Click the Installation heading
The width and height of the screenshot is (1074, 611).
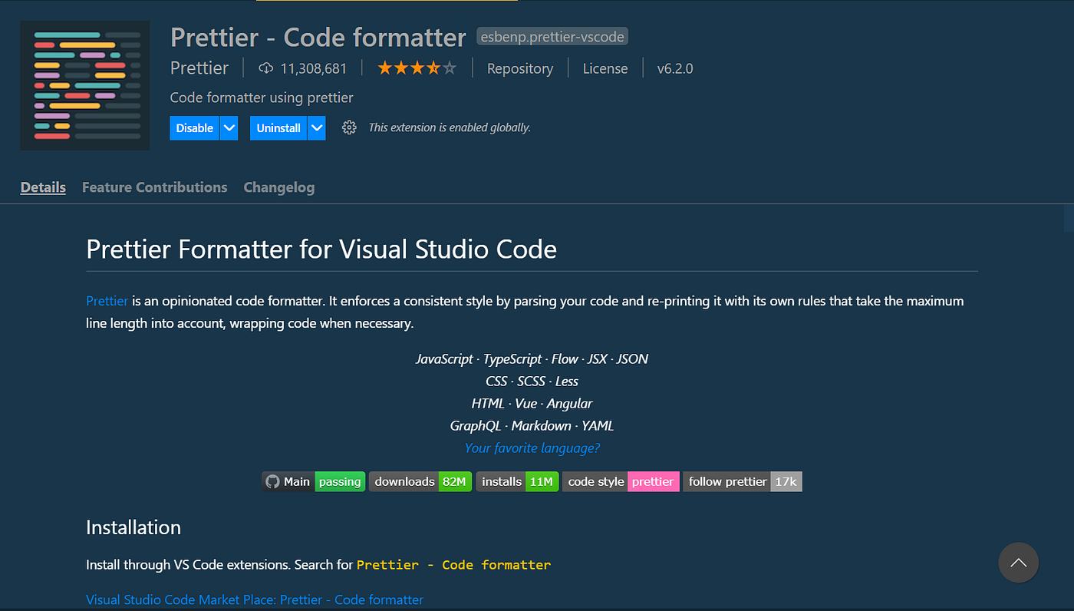click(133, 527)
